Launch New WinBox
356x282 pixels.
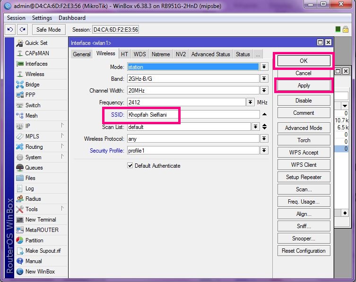[x=41, y=272]
